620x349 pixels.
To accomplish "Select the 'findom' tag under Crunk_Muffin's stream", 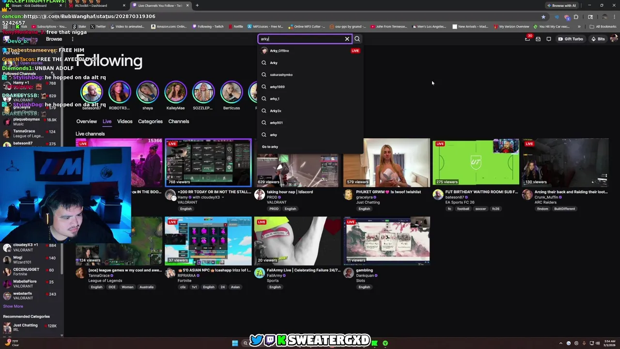I will coord(542,209).
